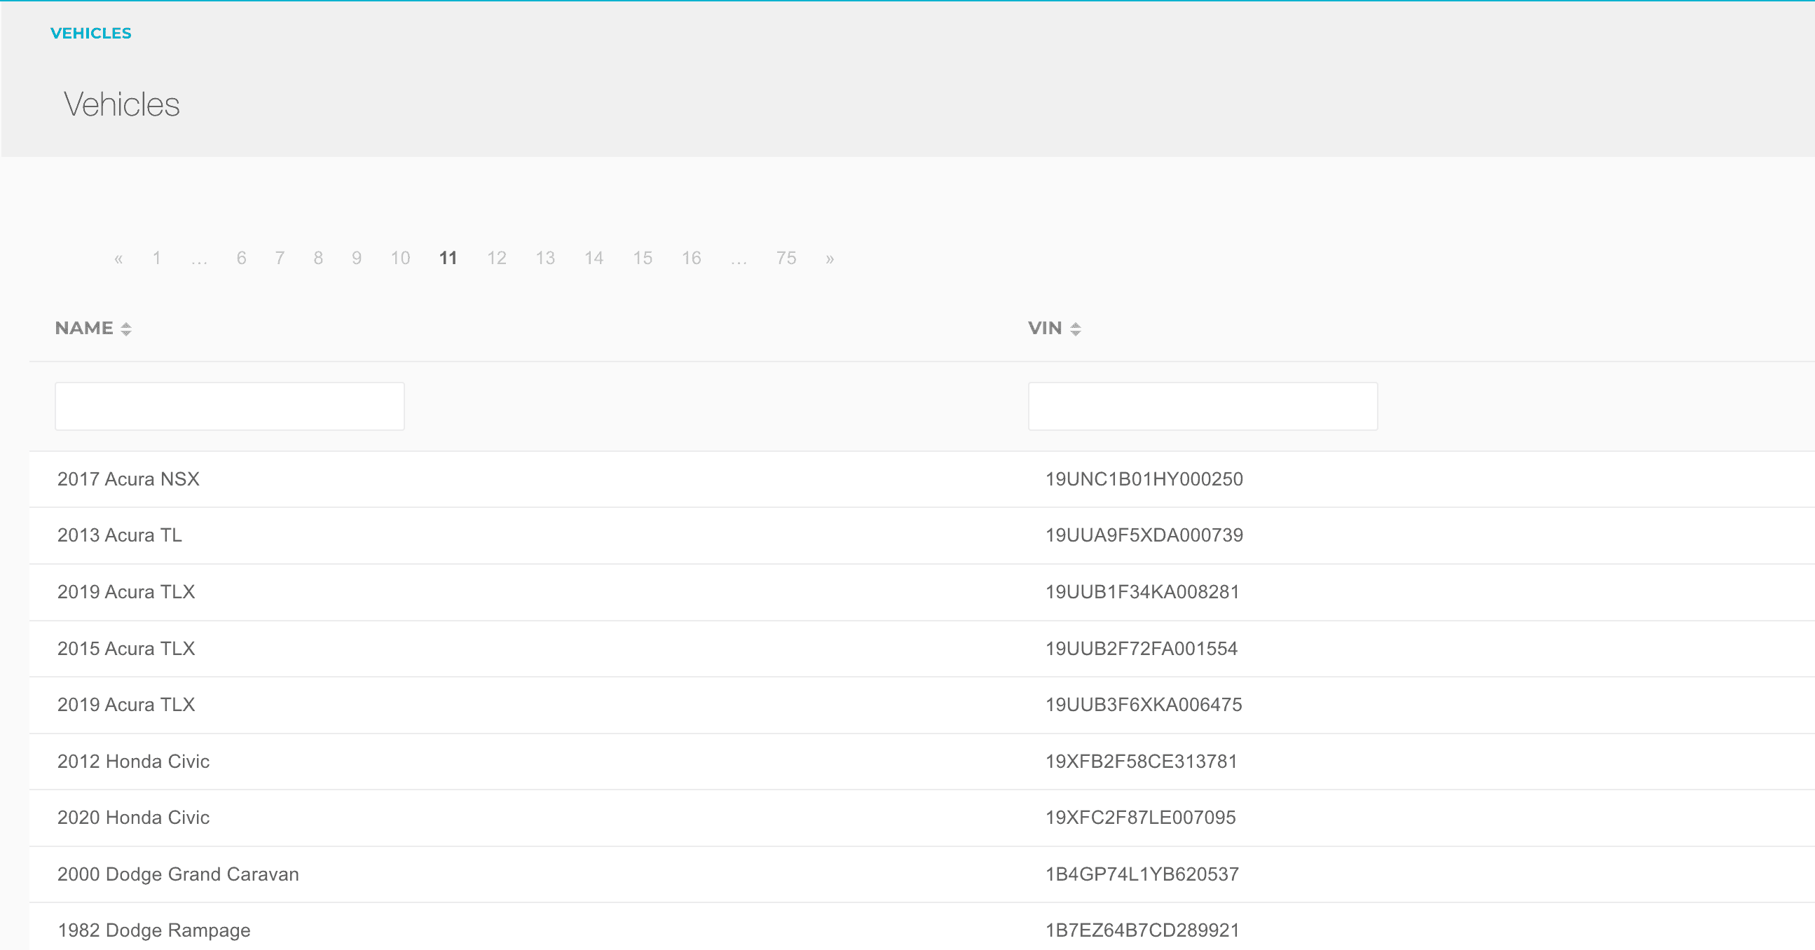Open the 2017 Acura NSX row

(x=128, y=479)
